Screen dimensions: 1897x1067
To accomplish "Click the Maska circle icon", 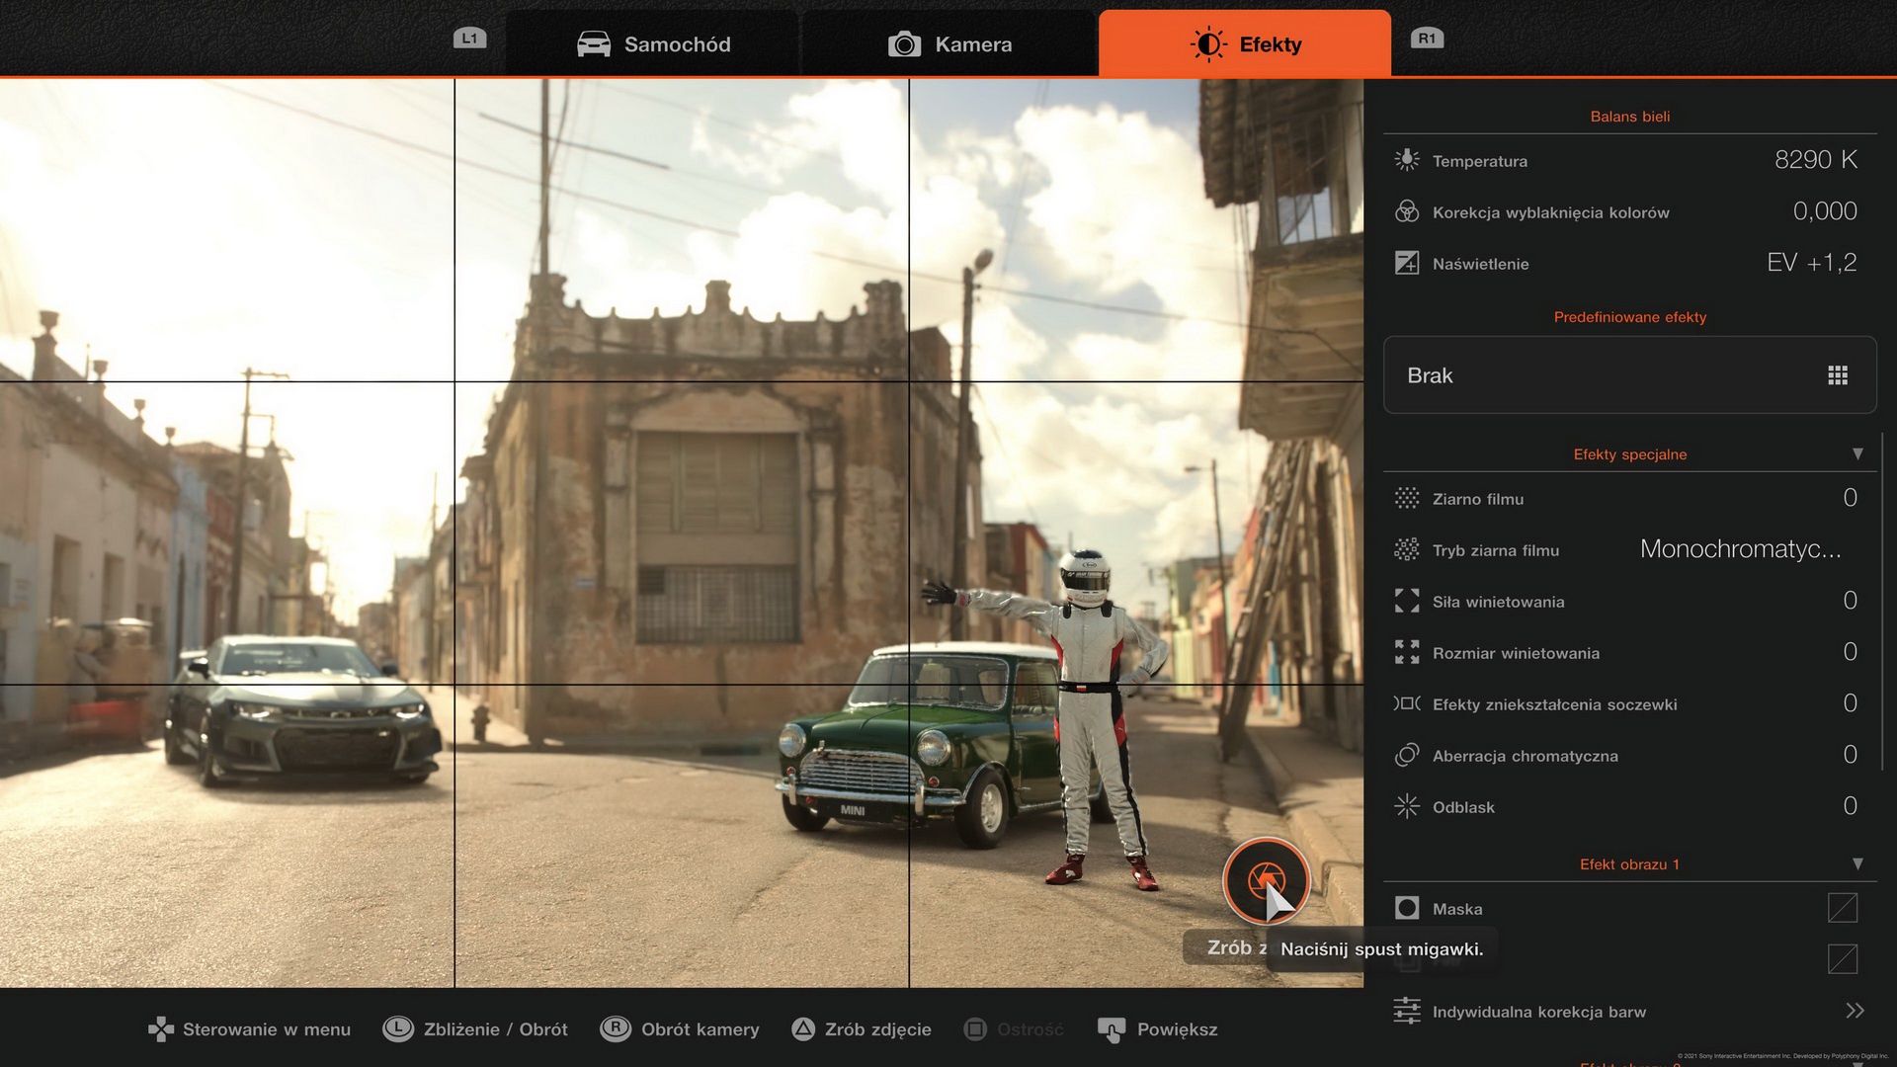I will pos(1407,908).
